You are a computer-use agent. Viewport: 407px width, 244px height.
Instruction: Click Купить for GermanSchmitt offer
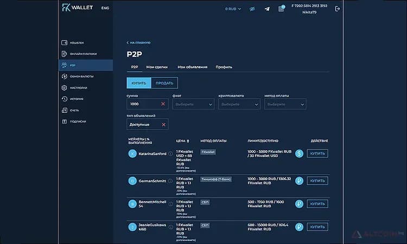click(317, 181)
